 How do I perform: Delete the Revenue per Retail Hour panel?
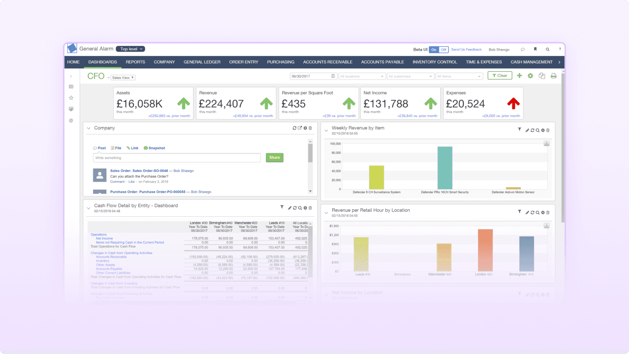(x=548, y=212)
